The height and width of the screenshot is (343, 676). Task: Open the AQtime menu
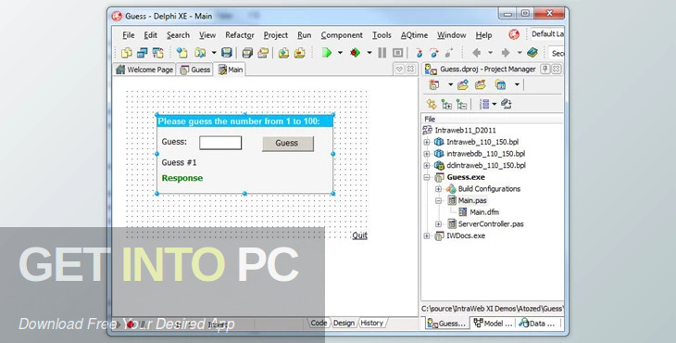click(414, 35)
